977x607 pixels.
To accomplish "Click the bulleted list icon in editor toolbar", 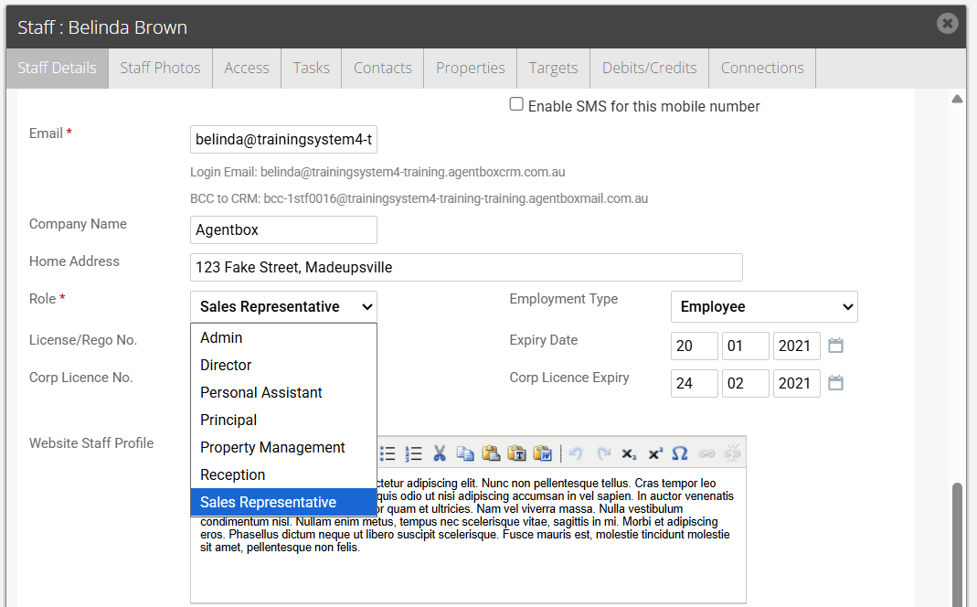I will click(x=388, y=453).
